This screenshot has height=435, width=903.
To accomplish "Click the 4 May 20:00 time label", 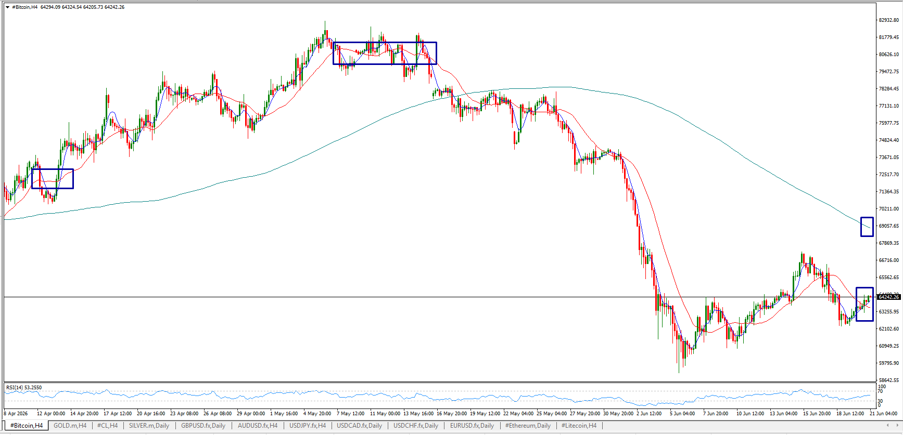I will click(317, 414).
